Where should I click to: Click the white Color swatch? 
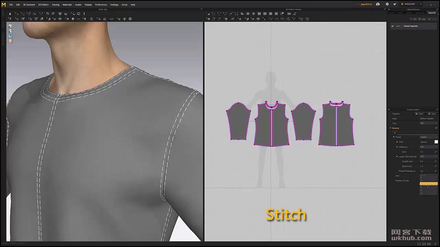436,142
